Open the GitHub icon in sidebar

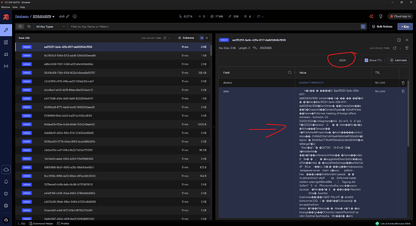(x=6, y=220)
